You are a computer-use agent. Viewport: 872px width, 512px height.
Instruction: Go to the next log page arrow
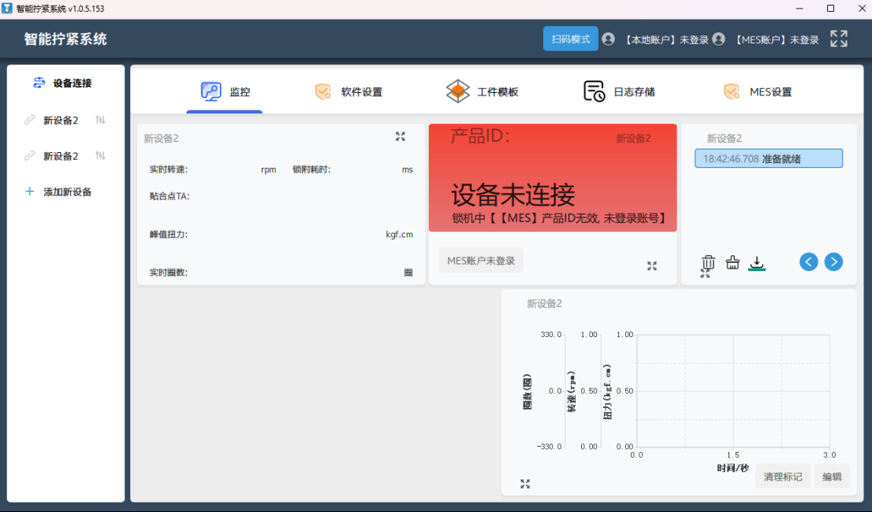[x=833, y=262]
